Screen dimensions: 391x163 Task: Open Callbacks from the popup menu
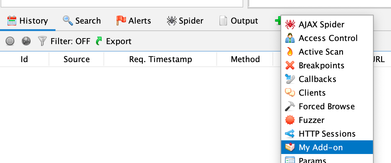317,79
